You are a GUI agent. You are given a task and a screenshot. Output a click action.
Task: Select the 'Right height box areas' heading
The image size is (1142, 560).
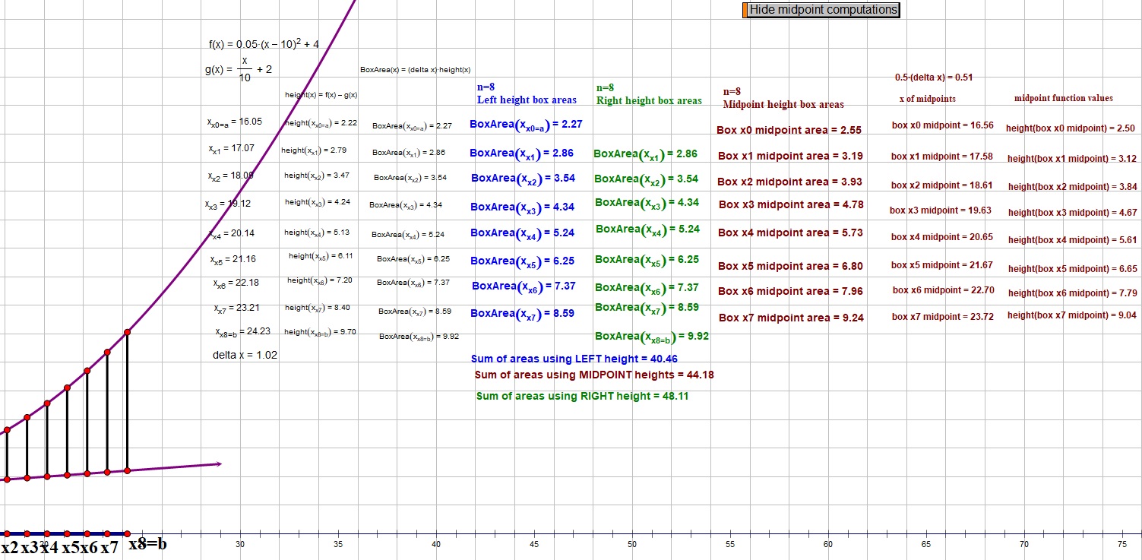(x=649, y=100)
